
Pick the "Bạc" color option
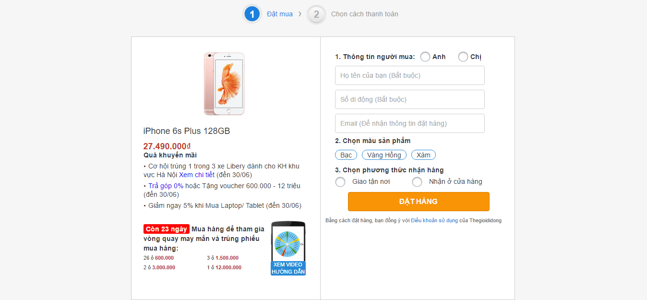point(346,155)
